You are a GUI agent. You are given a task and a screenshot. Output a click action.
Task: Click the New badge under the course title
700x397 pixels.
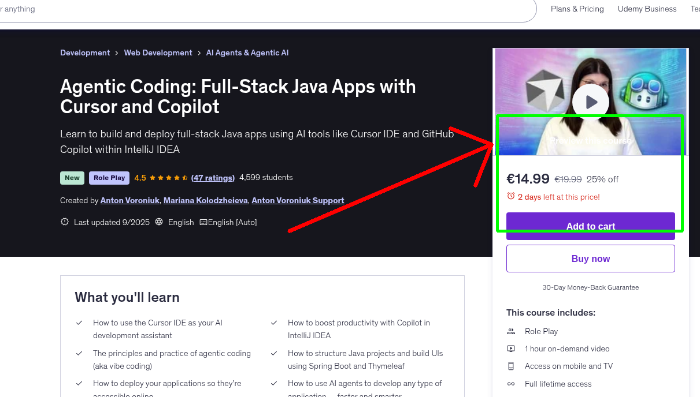click(72, 178)
